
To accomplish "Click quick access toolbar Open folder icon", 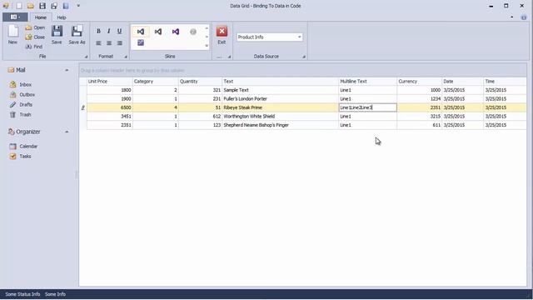I will pyautogui.click(x=31, y=6).
